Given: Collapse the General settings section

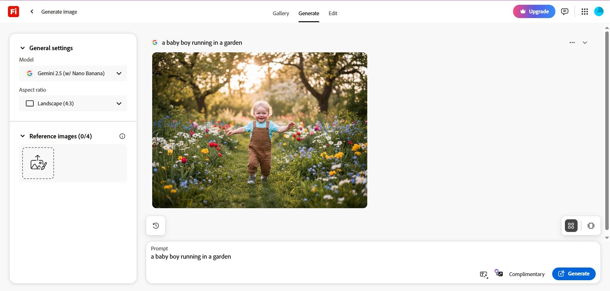Looking at the screenshot, I should point(23,48).
